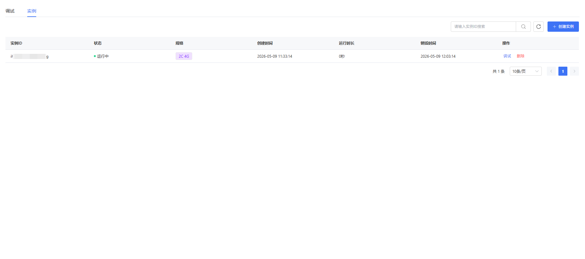The width and height of the screenshot is (585, 259).
Task: Go to previous page arrow
Action: click(551, 71)
